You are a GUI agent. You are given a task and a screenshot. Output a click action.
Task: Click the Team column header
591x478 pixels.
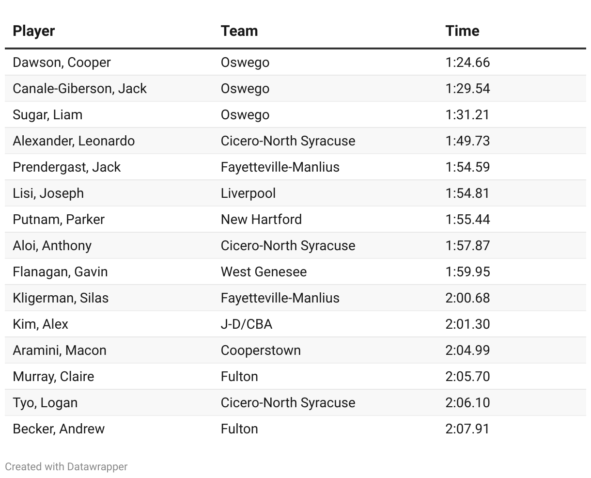(239, 31)
